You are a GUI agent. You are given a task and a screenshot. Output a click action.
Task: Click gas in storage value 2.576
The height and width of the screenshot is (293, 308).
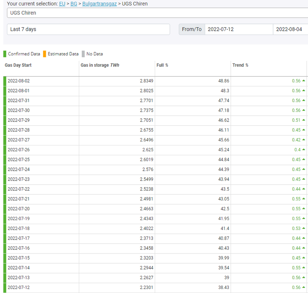click(x=148, y=169)
